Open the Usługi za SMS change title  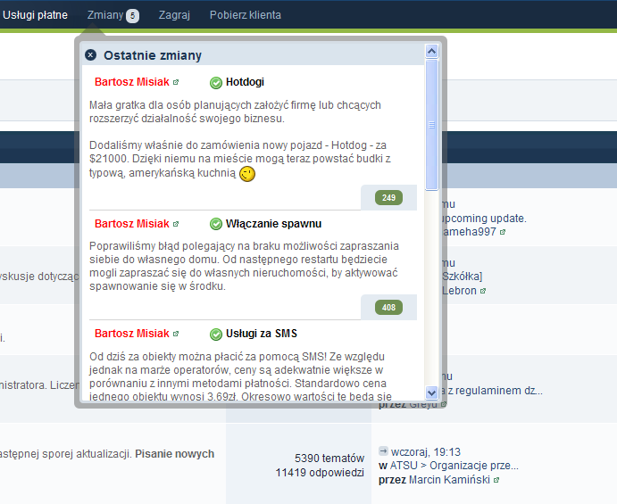tap(262, 334)
